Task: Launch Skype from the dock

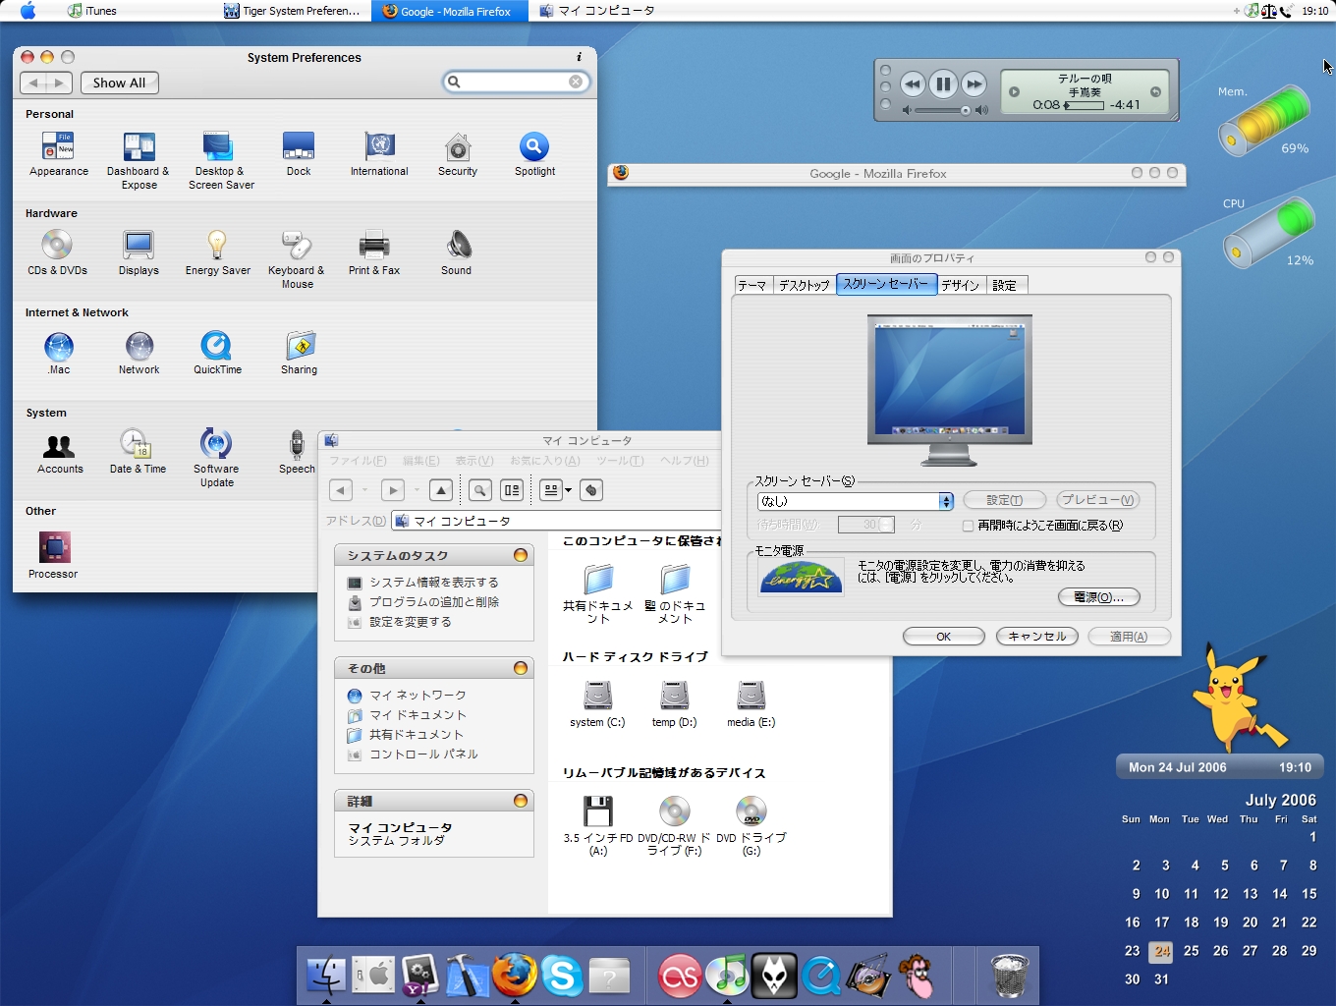Action: pos(562,976)
